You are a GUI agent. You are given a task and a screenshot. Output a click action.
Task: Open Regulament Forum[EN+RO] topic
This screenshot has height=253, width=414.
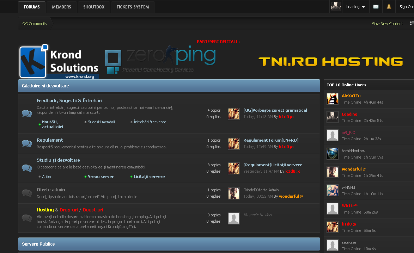[x=271, y=140]
